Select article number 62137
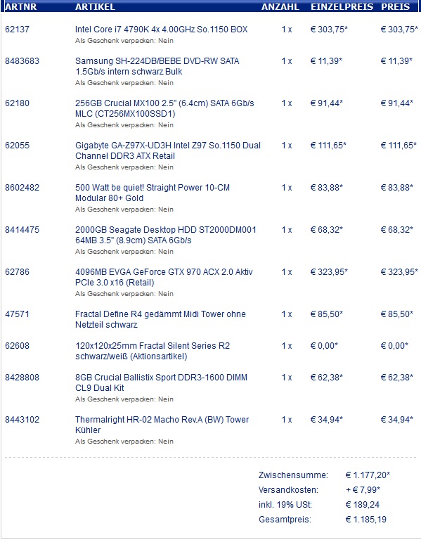421x540 pixels. 17,30
